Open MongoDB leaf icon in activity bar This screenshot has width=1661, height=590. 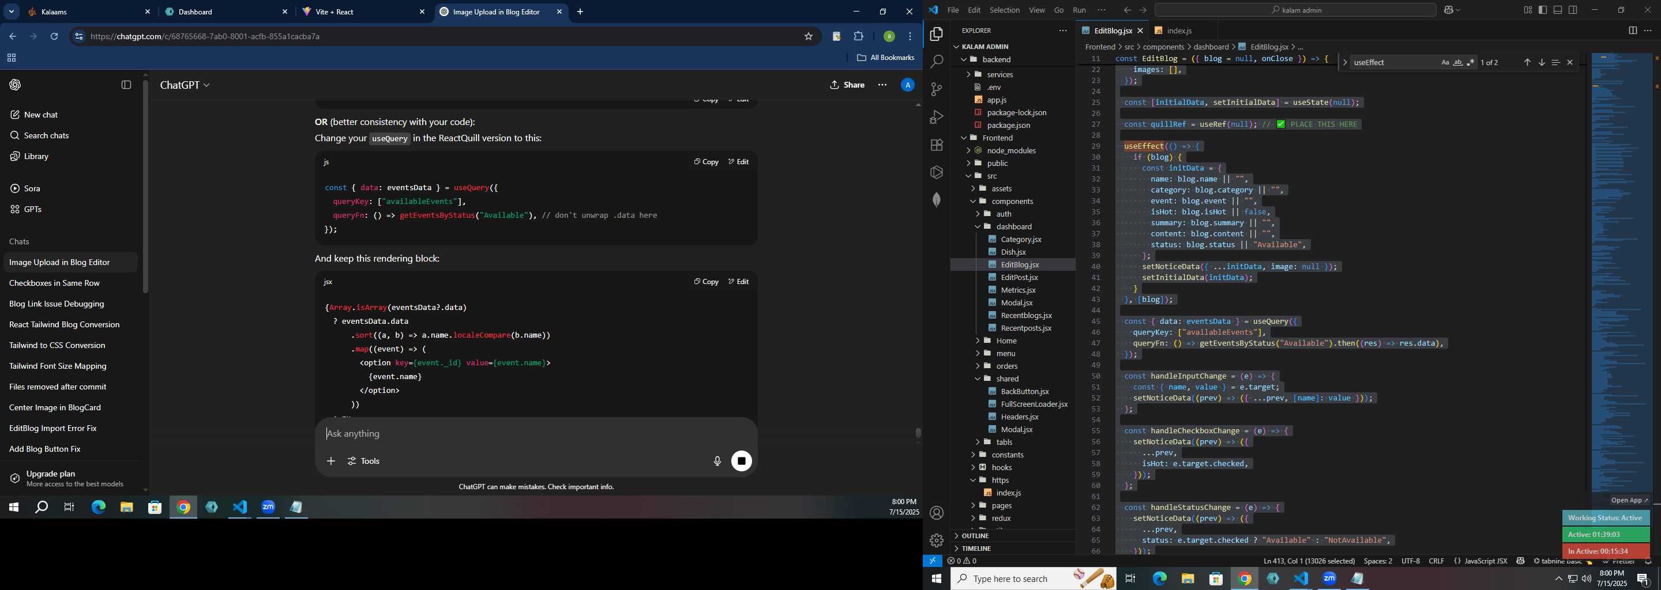(936, 201)
